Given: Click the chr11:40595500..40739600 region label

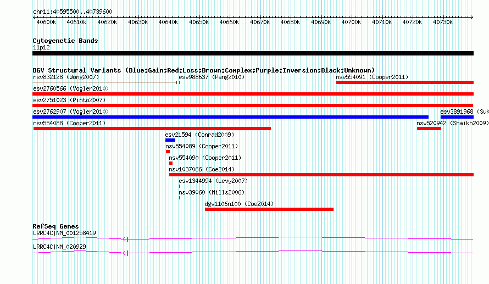Looking at the screenshot, I should pos(73,12).
